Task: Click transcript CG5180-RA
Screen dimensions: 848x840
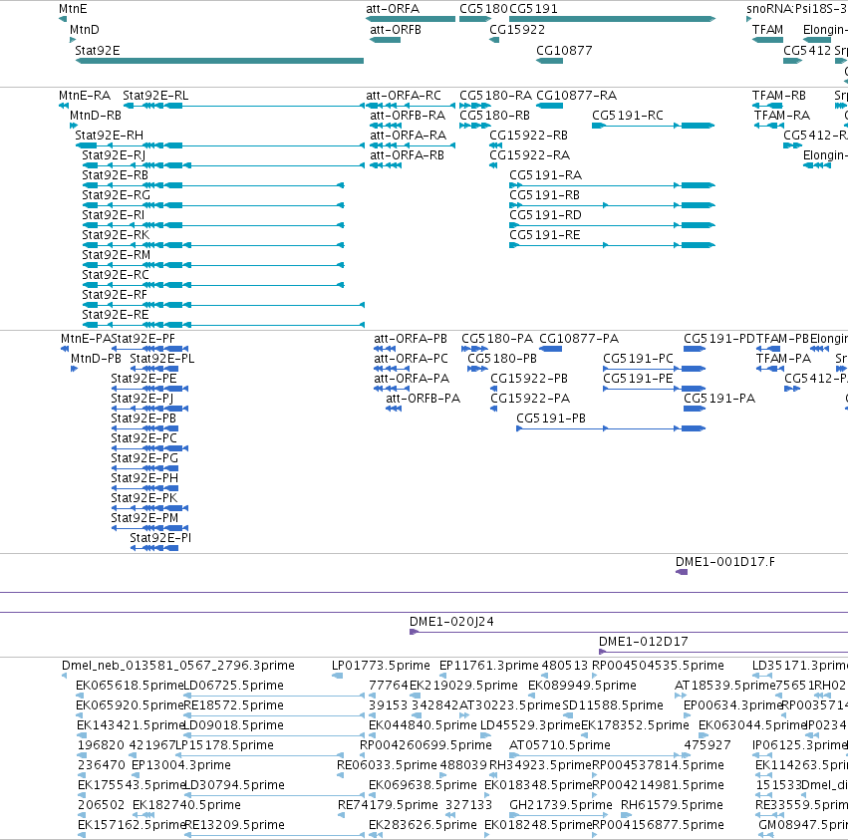Action: tap(475, 106)
